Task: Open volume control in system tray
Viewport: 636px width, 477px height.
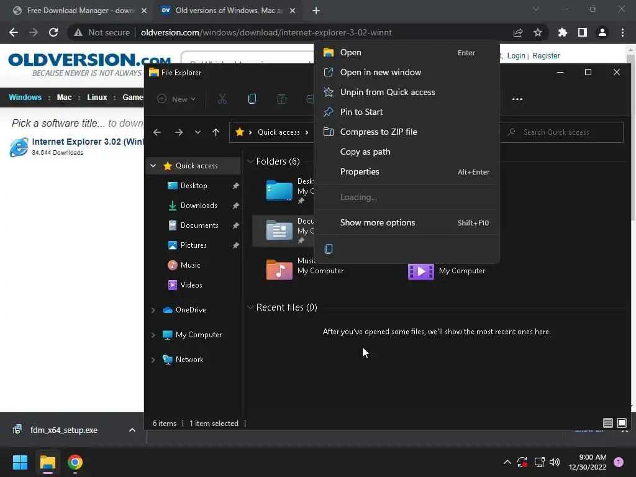Action: pyautogui.click(x=555, y=462)
